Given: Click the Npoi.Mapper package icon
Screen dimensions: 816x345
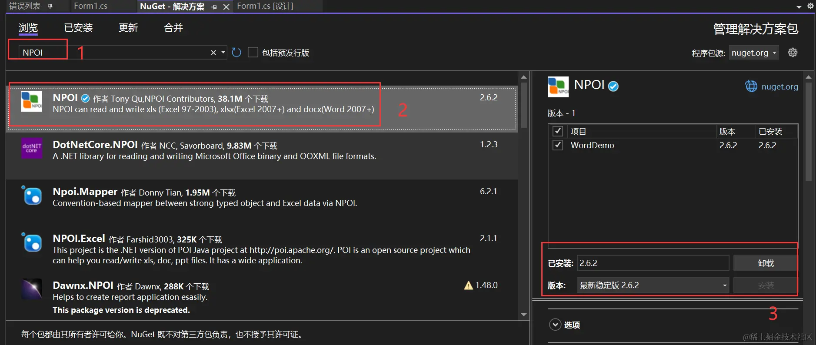Looking at the screenshot, I should pos(32,195).
